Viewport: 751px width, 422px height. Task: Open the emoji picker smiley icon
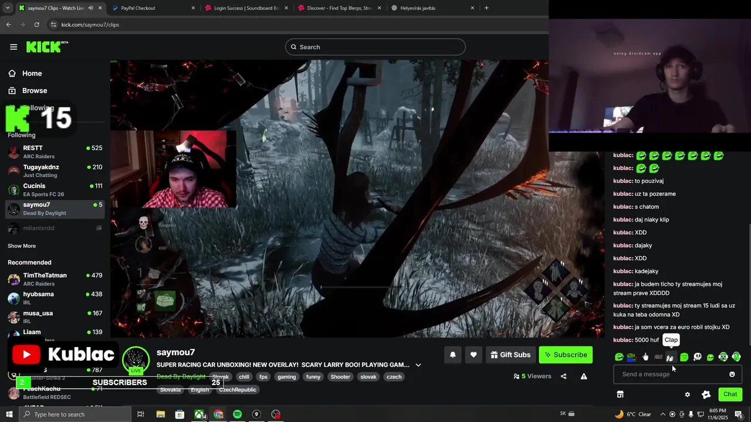(x=732, y=374)
